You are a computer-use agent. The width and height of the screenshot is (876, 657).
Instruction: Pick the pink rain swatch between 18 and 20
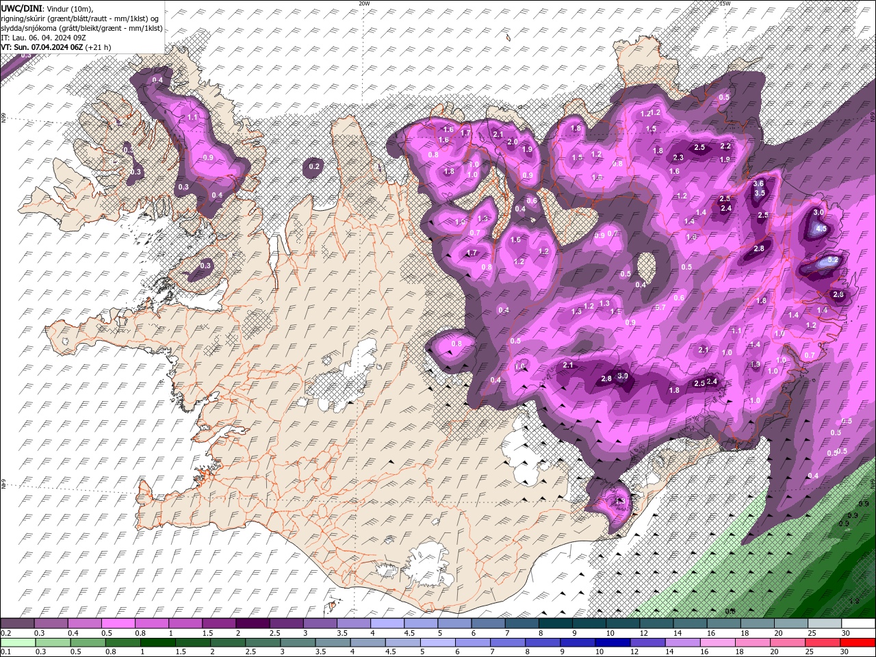click(x=752, y=642)
